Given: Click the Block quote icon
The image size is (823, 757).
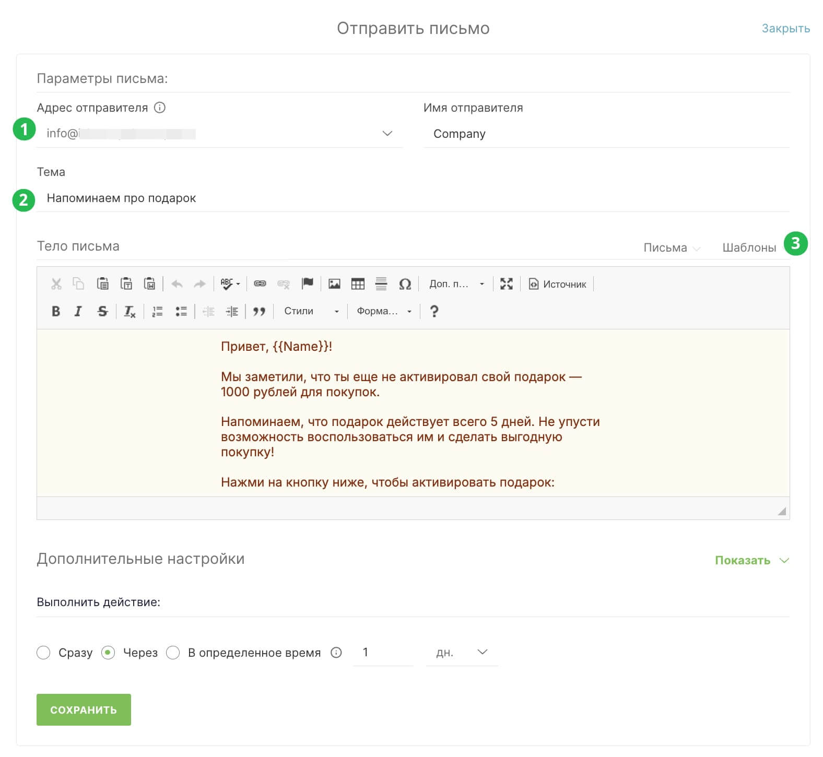Looking at the screenshot, I should tap(259, 312).
